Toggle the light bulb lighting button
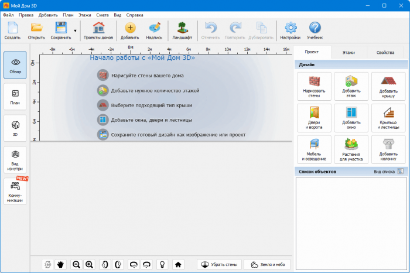The width and height of the screenshot is (410, 273). click(x=162, y=265)
